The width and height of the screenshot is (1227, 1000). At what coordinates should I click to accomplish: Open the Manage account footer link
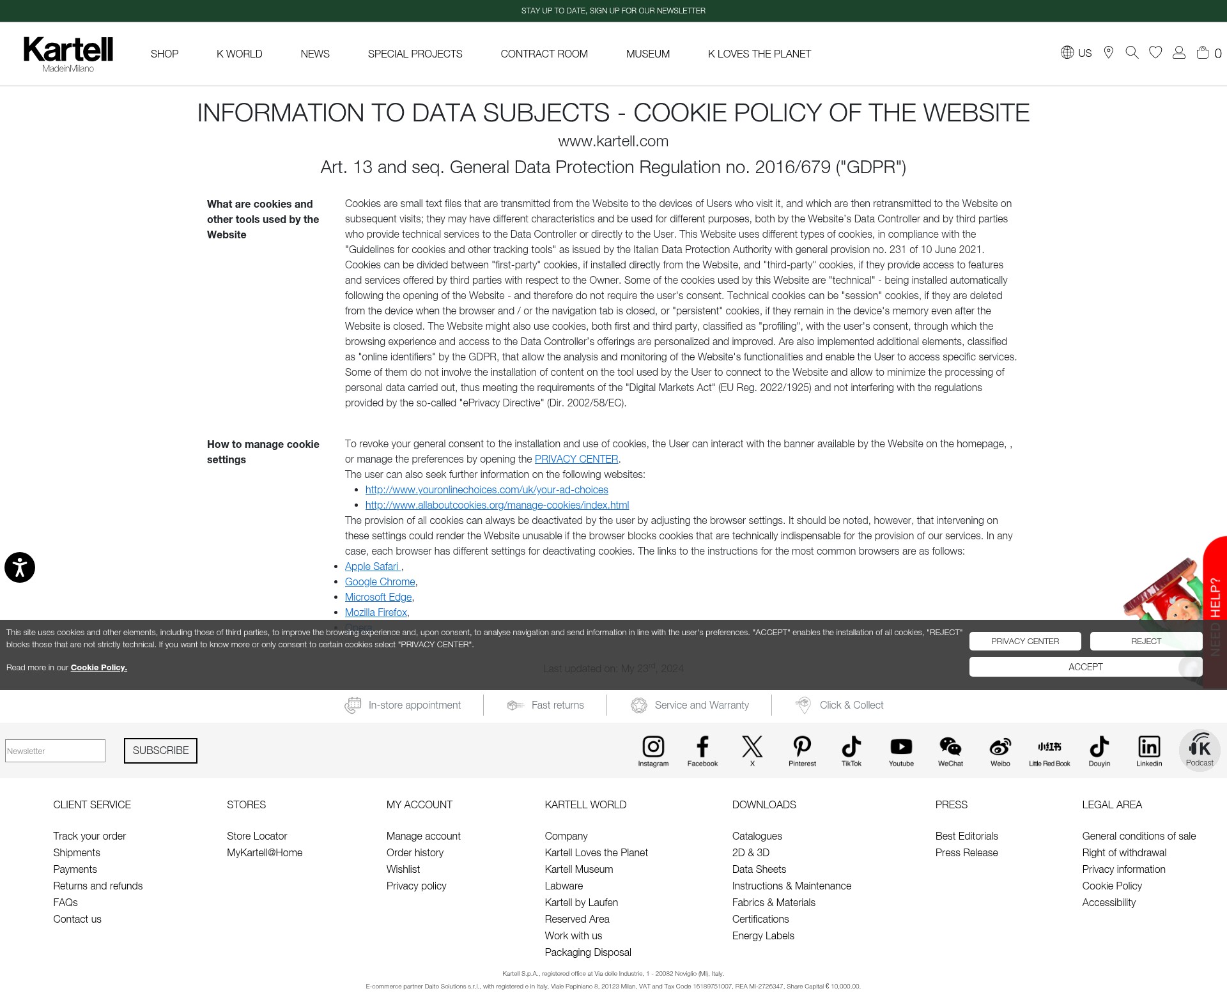click(424, 836)
